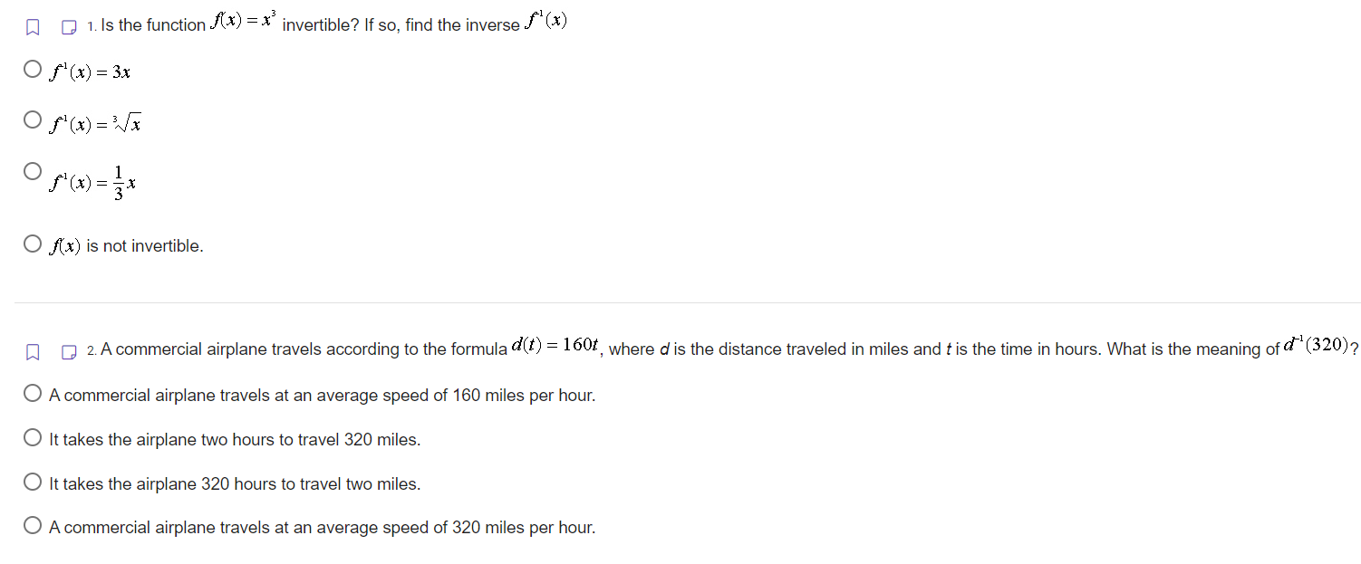
Task: Click the d⁻¹(320) expression in question 2
Action: 1318,345
